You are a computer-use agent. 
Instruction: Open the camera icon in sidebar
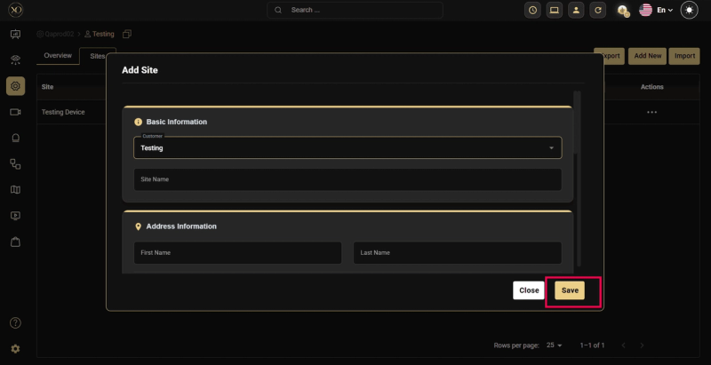[15, 112]
